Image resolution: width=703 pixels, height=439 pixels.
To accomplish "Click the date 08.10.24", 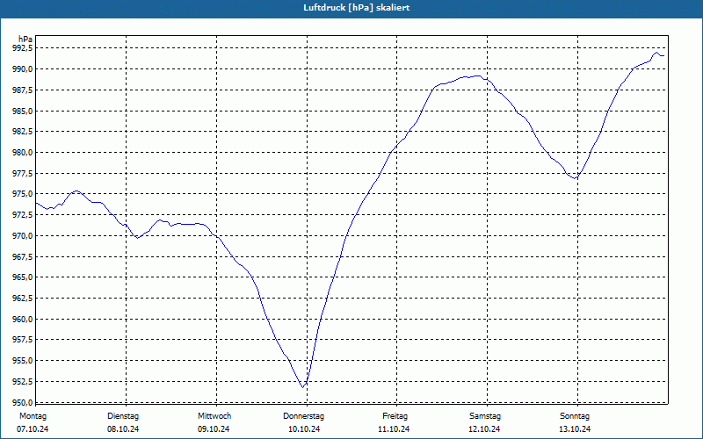I will (123, 429).
